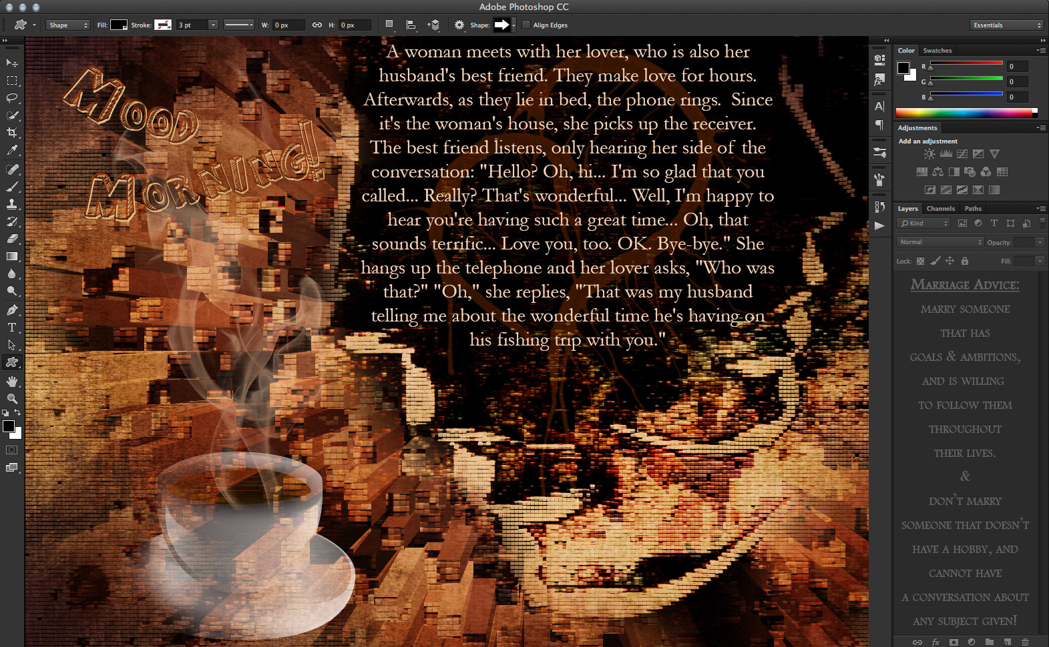Select the Path Selection tool
1049x647 pixels.
coord(12,345)
